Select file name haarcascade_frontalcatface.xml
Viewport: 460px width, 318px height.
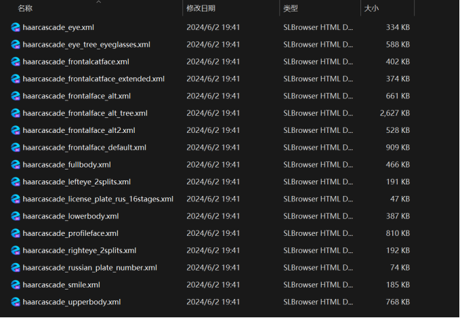pyautogui.click(x=76, y=62)
